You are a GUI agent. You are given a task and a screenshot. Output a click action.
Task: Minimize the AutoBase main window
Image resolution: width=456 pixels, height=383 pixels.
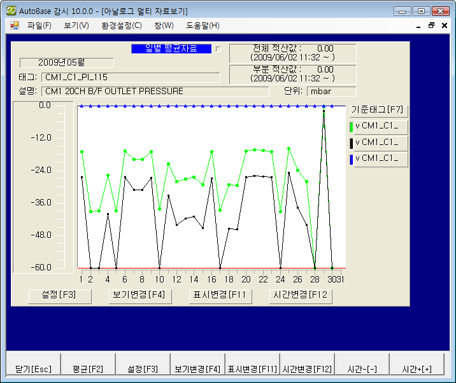pyautogui.click(x=403, y=11)
